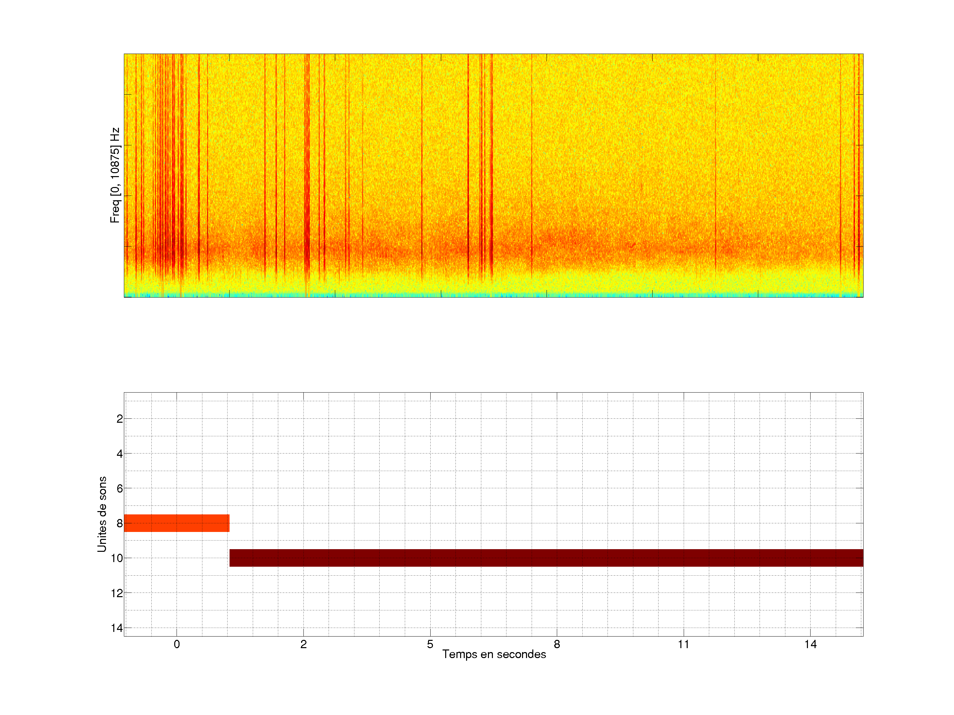Click the y-axis tick label 6
The image size is (954, 715).
pyautogui.click(x=120, y=489)
